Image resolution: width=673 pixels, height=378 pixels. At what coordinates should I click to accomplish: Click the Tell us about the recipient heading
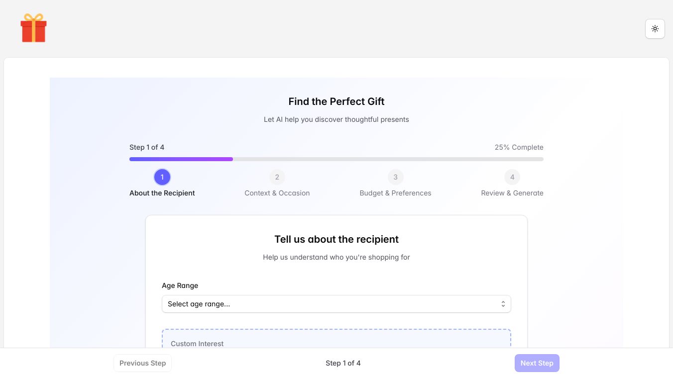[x=336, y=239]
